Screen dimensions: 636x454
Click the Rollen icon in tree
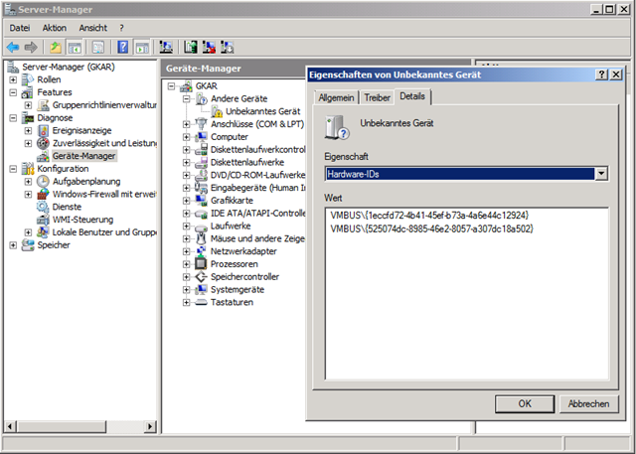(x=28, y=79)
